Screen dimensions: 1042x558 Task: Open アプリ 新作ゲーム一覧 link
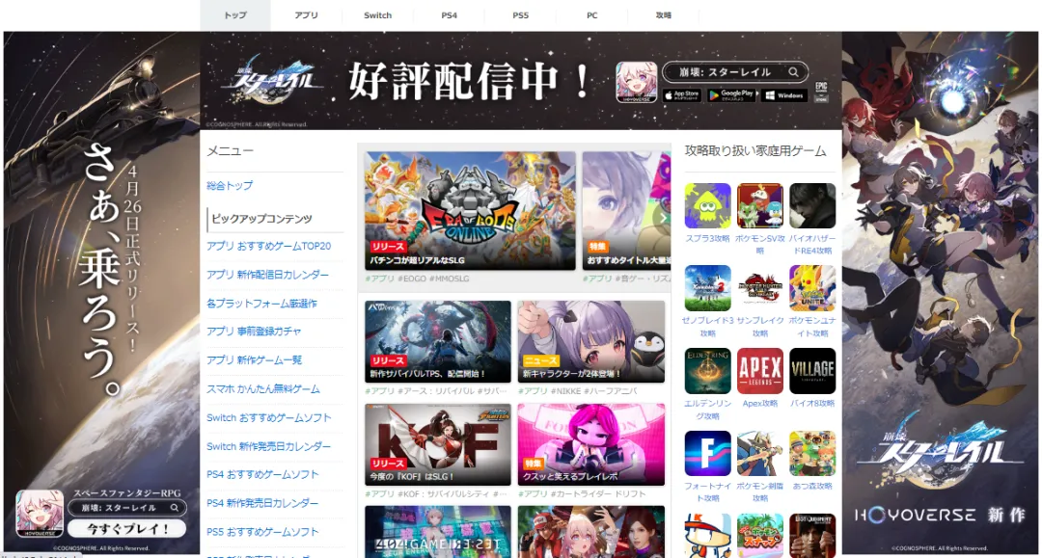click(255, 359)
